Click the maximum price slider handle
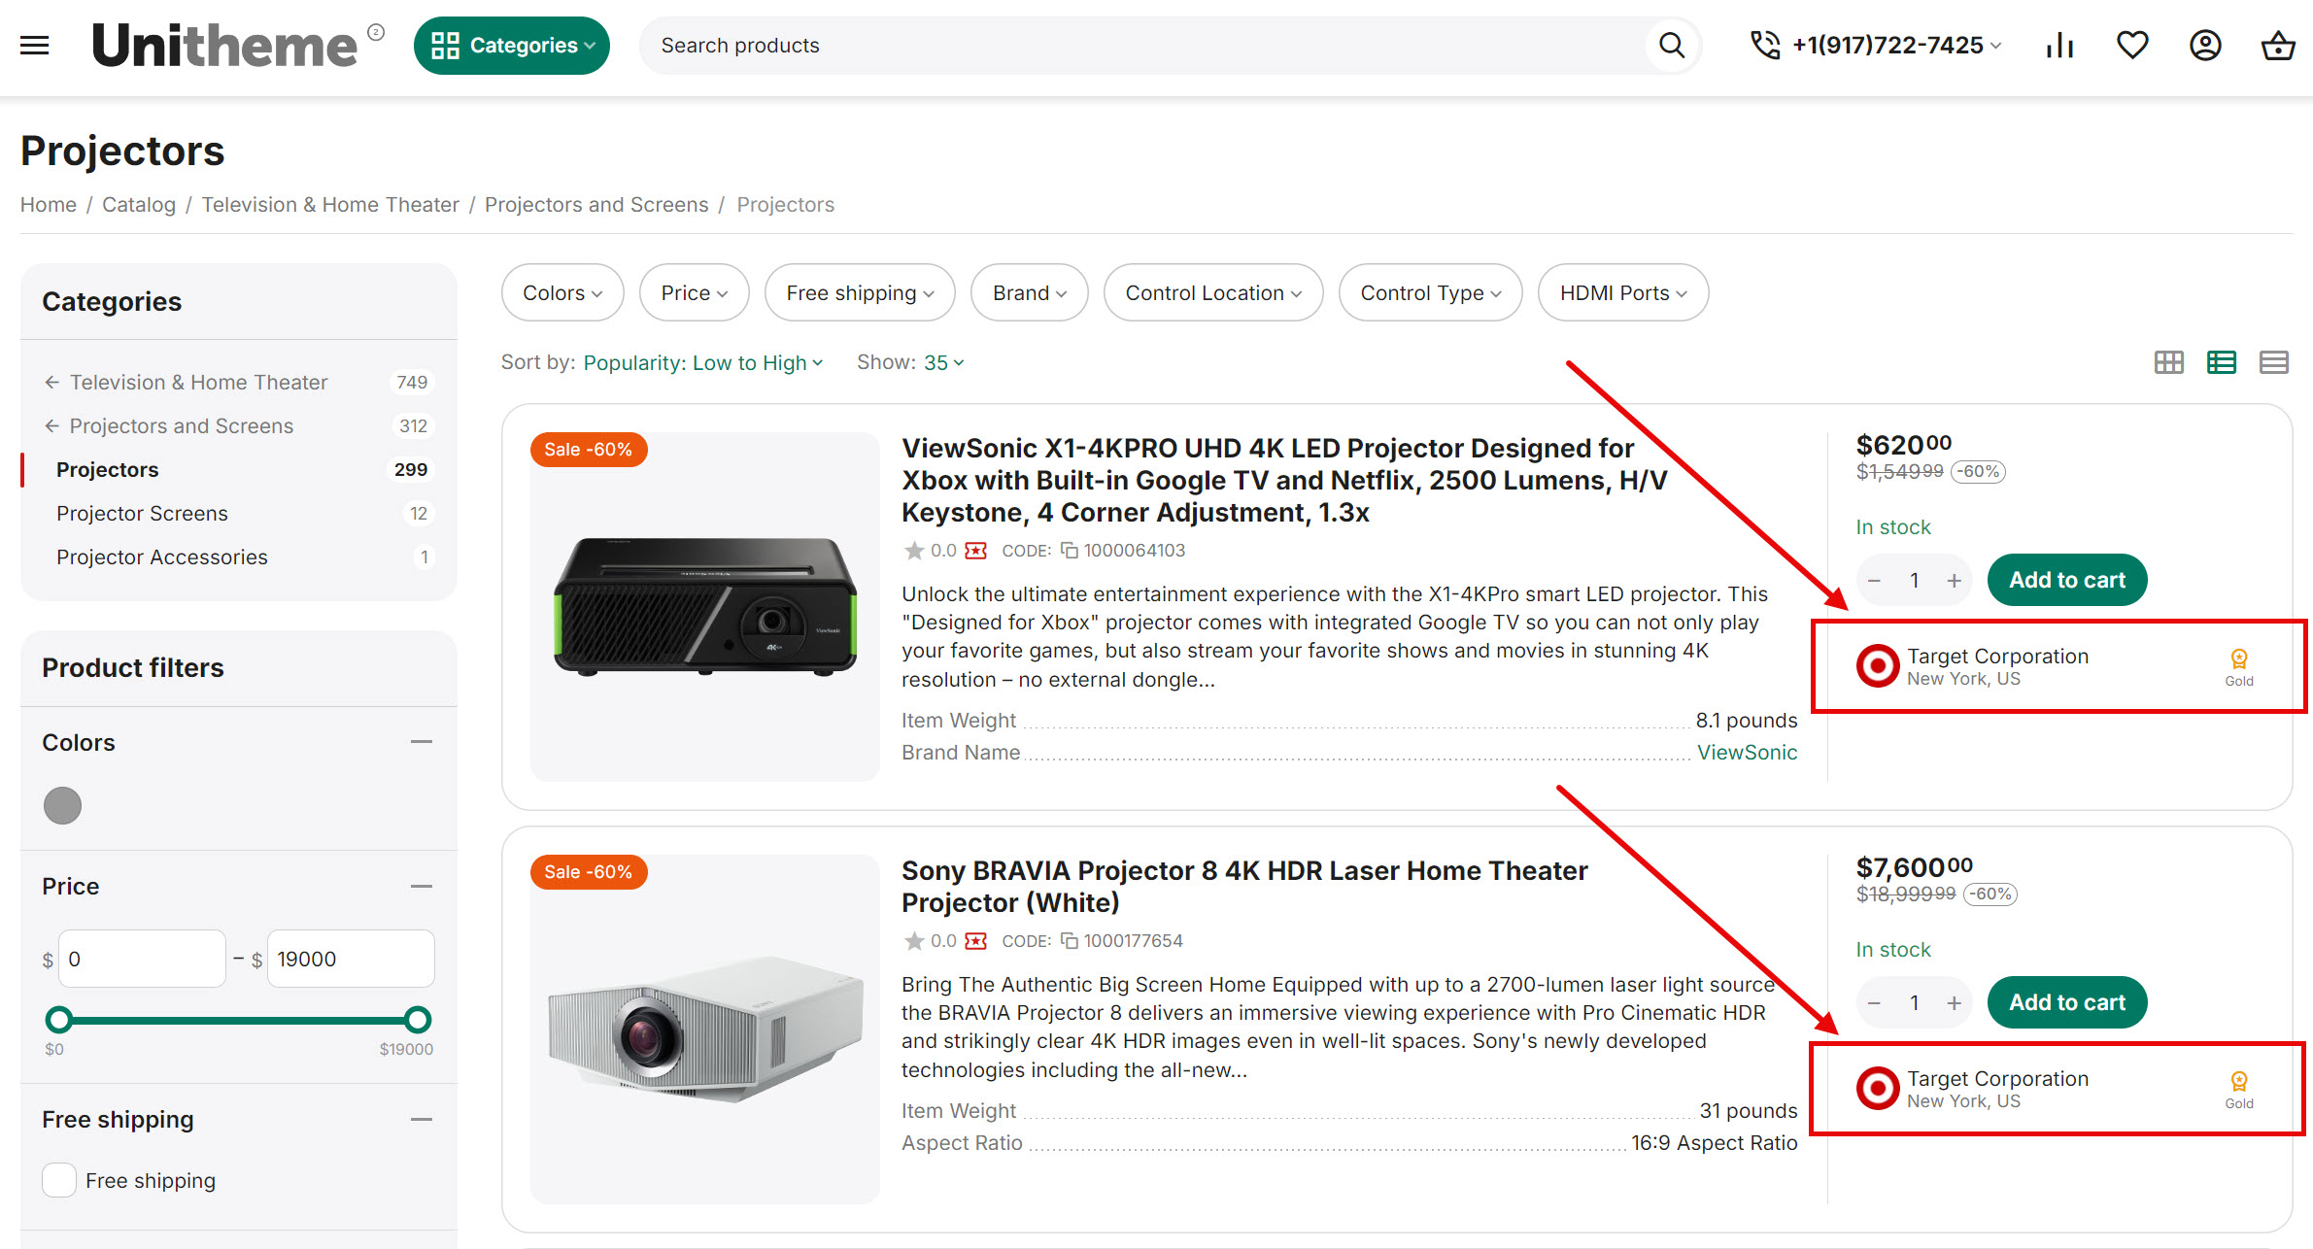2313x1249 pixels. pos(418,1019)
